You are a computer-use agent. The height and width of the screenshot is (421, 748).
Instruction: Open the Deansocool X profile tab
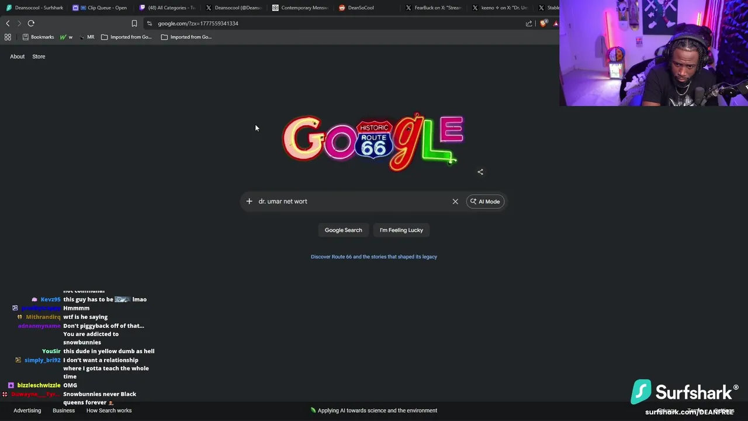pyautogui.click(x=234, y=8)
